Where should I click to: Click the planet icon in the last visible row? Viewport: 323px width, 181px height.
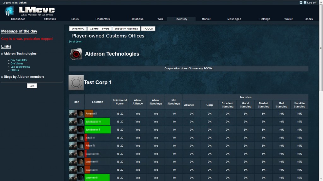click(80, 178)
